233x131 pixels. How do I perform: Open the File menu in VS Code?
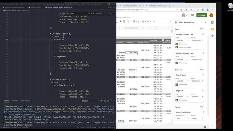click(2, 4)
